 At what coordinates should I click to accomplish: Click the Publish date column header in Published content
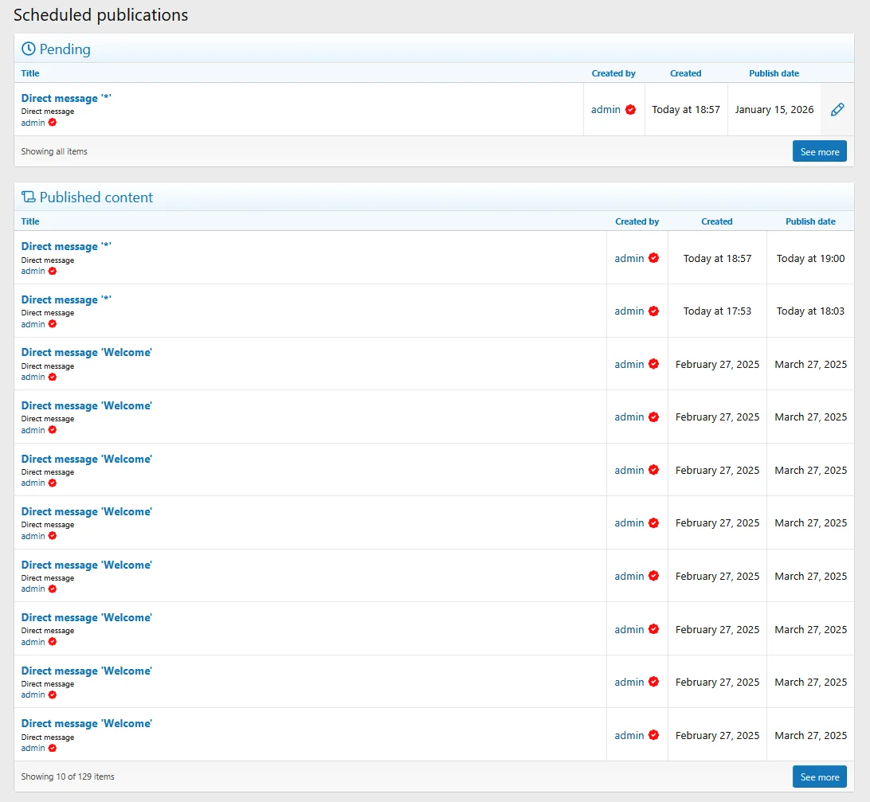810,221
